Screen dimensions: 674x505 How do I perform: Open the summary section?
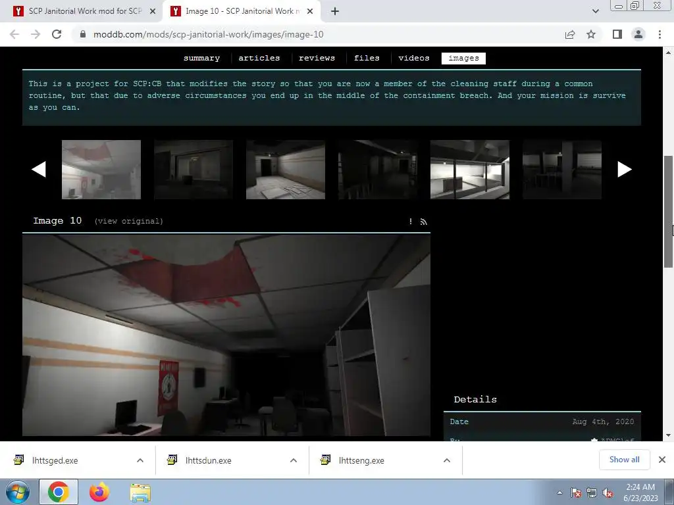click(x=201, y=58)
